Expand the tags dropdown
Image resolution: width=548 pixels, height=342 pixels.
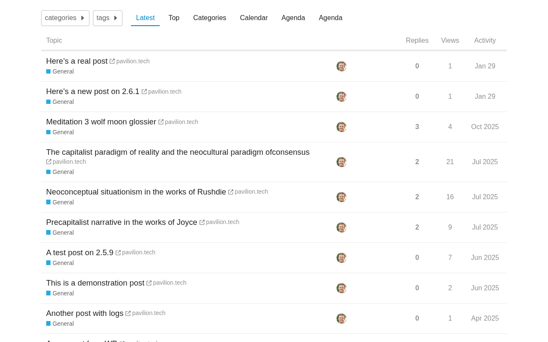[107, 18]
